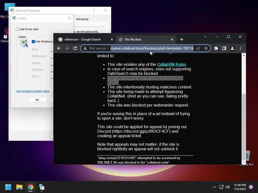
Task: Open File Explorer from taskbar
Action: click(19, 187)
